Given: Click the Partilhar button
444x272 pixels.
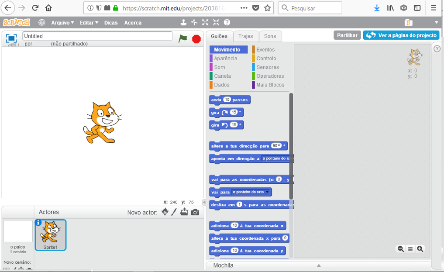Looking at the screenshot, I should coord(347,35).
